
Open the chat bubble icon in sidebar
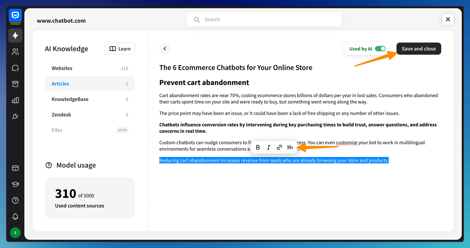pos(15,68)
